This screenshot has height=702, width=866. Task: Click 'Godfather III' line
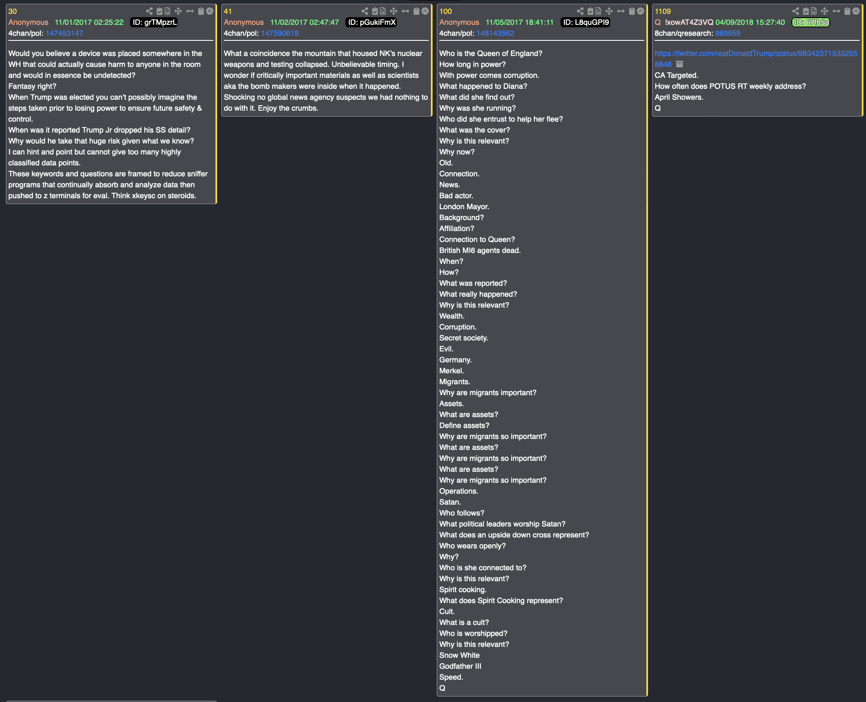pyautogui.click(x=460, y=666)
